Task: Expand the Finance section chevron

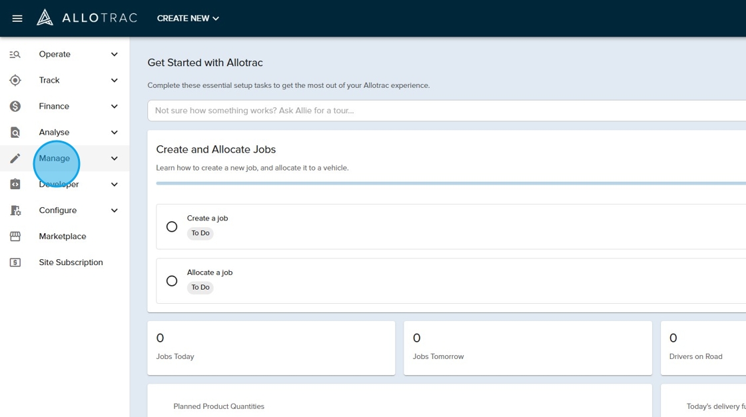Action: pyautogui.click(x=115, y=107)
